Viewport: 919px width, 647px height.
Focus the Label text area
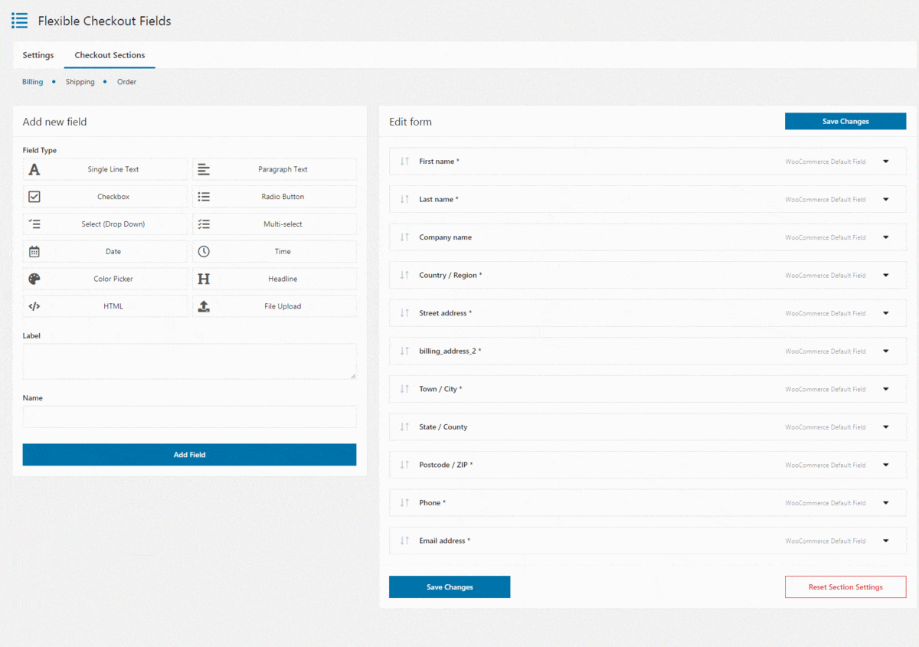[x=189, y=361]
